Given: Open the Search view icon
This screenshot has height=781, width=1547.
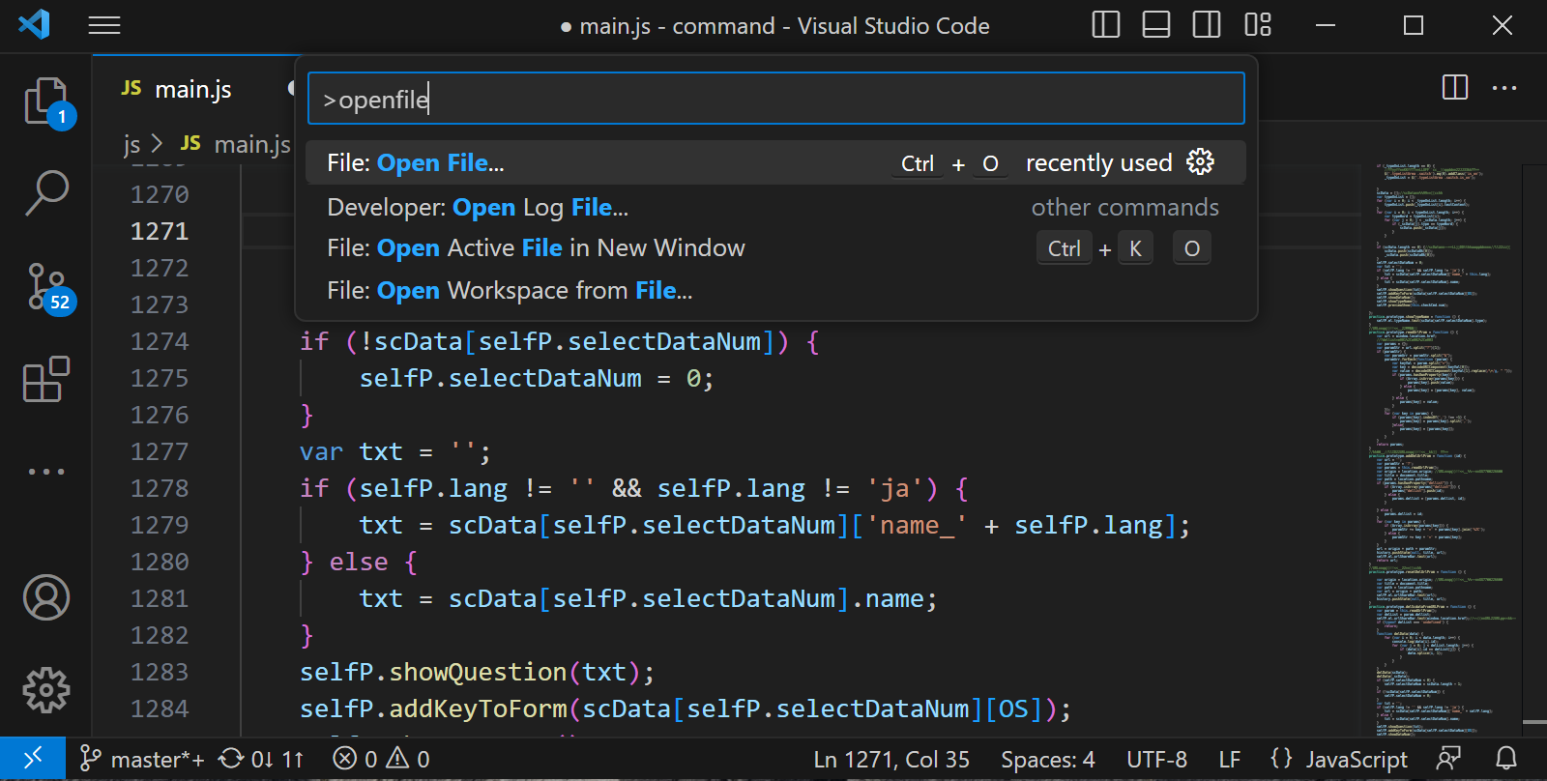Looking at the screenshot, I should tap(45, 193).
